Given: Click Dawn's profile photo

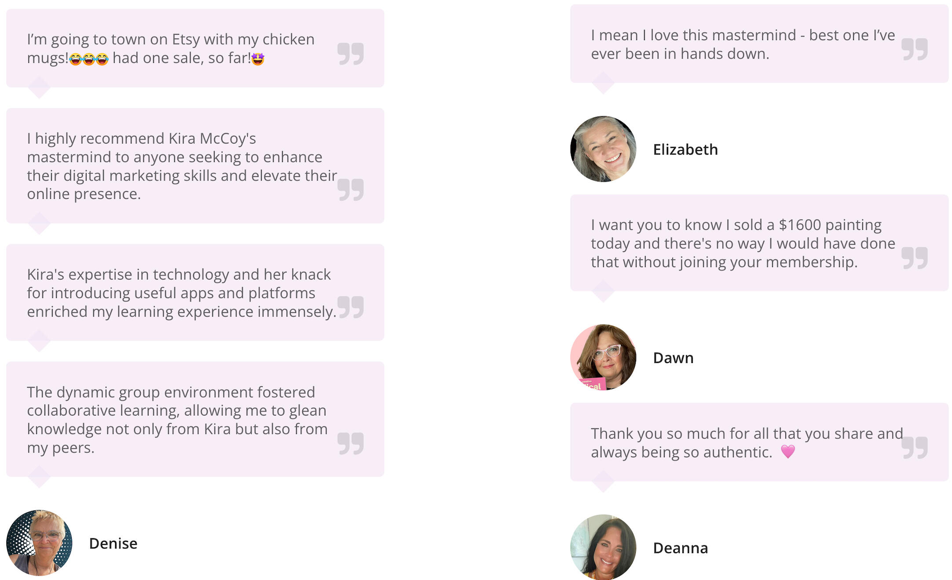Looking at the screenshot, I should [603, 357].
